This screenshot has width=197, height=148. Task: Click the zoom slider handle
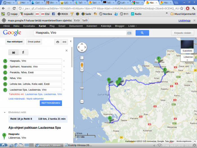tap(82, 88)
